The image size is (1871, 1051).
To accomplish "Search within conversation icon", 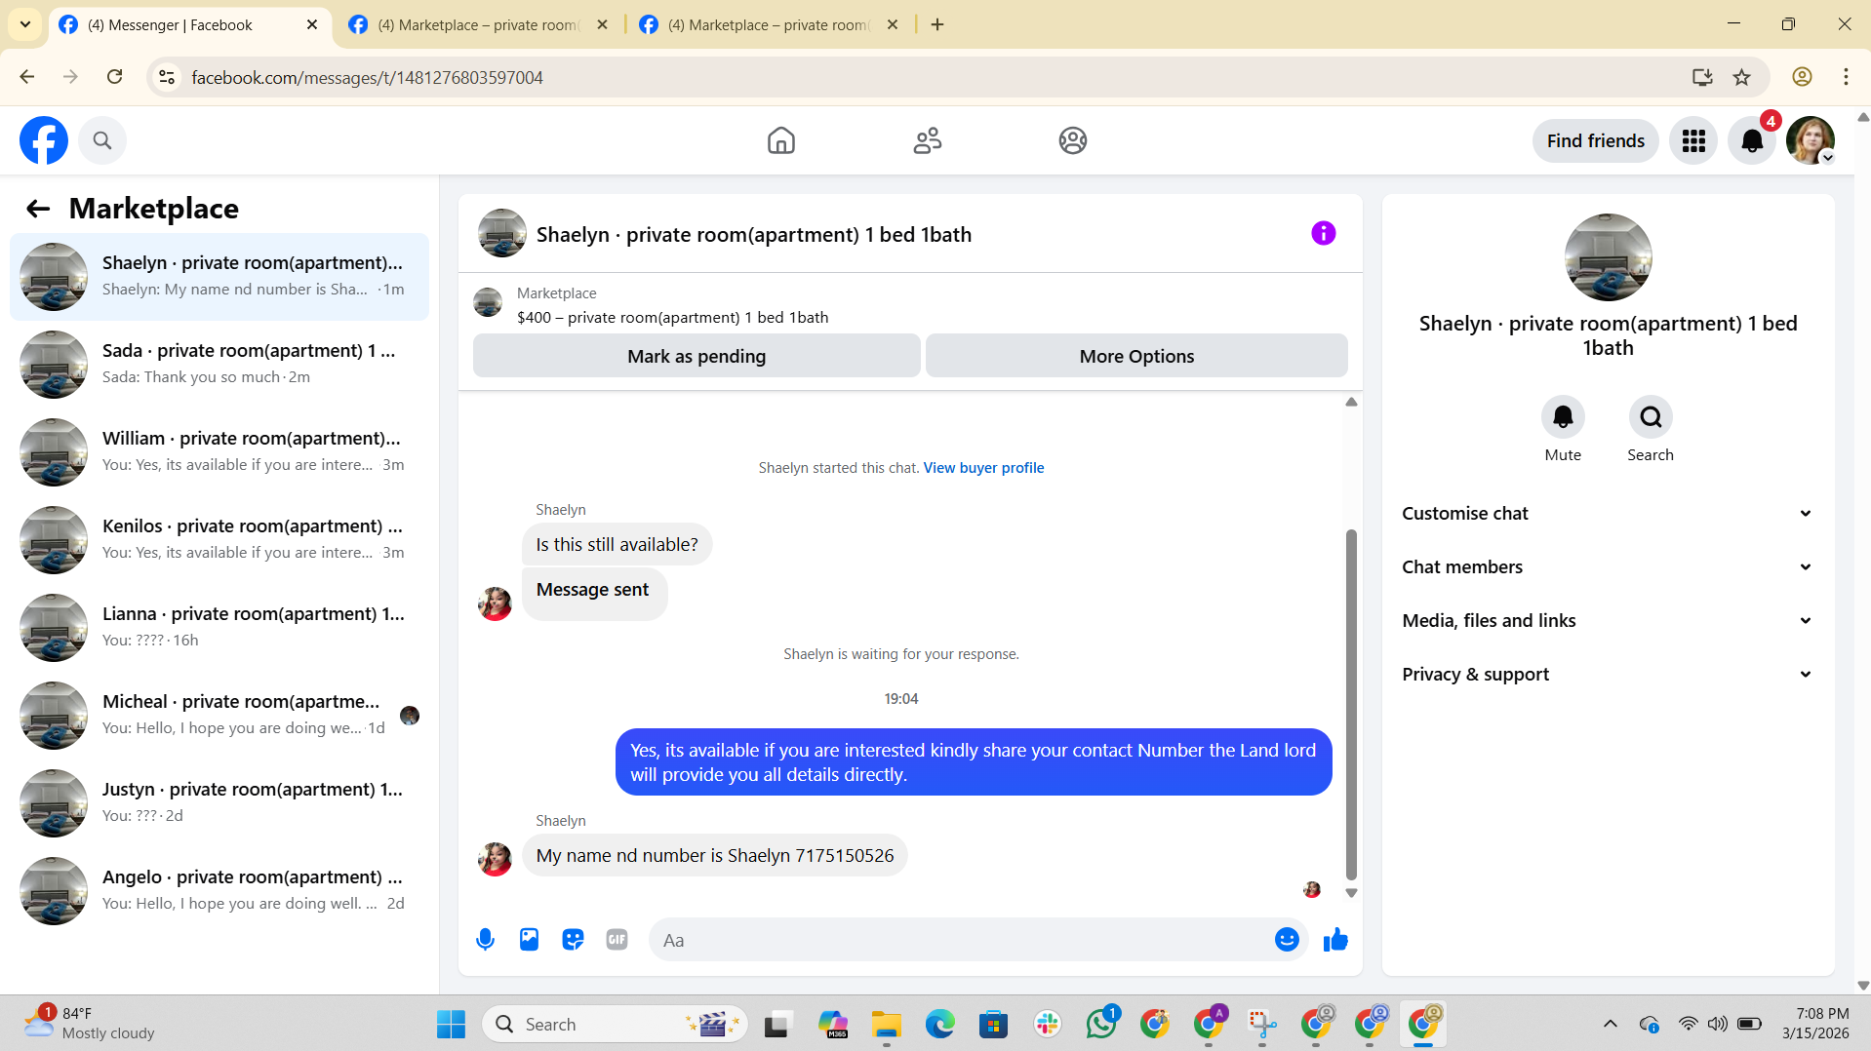I will coord(1651,417).
